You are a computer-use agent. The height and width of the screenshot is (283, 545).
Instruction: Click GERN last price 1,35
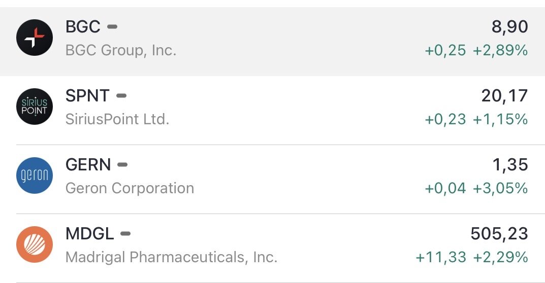(x=509, y=165)
